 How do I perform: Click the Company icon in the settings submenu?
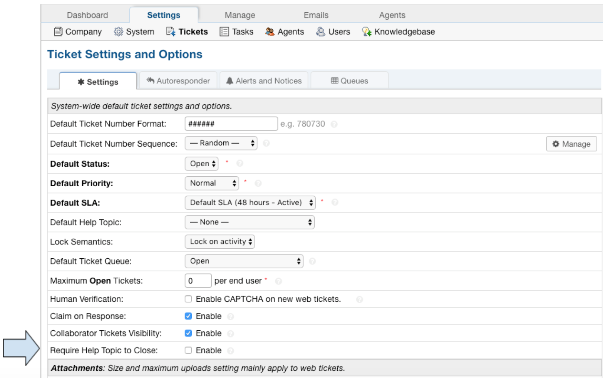58,32
